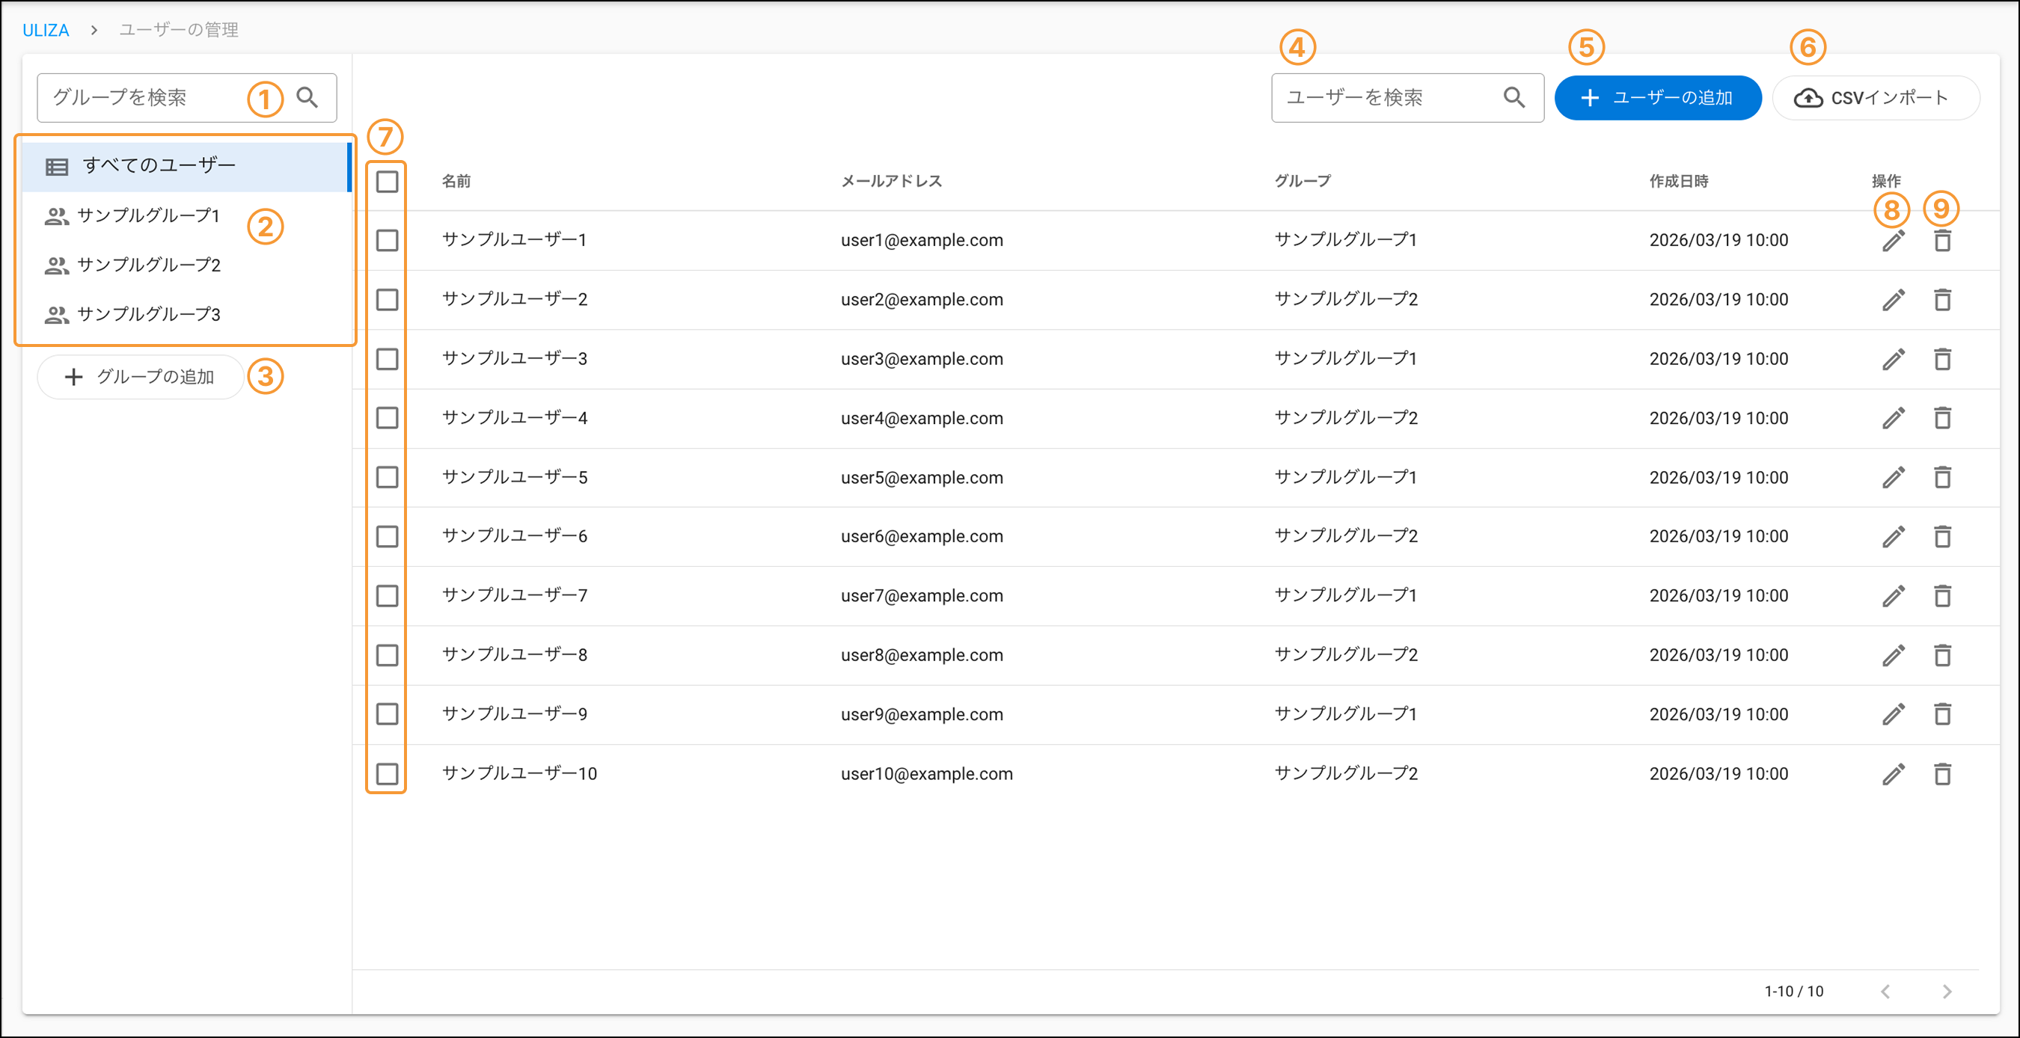This screenshot has height=1038, width=2020.
Task: Click trash icon for サンプルユーザー10
Action: (x=1941, y=774)
